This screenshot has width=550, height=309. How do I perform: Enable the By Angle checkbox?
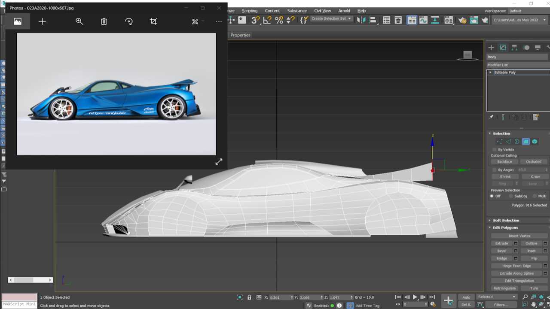pos(495,170)
